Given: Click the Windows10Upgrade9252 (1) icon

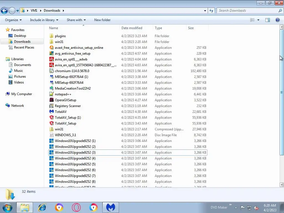Looking at the screenshot, I should pyautogui.click(x=51, y=141).
